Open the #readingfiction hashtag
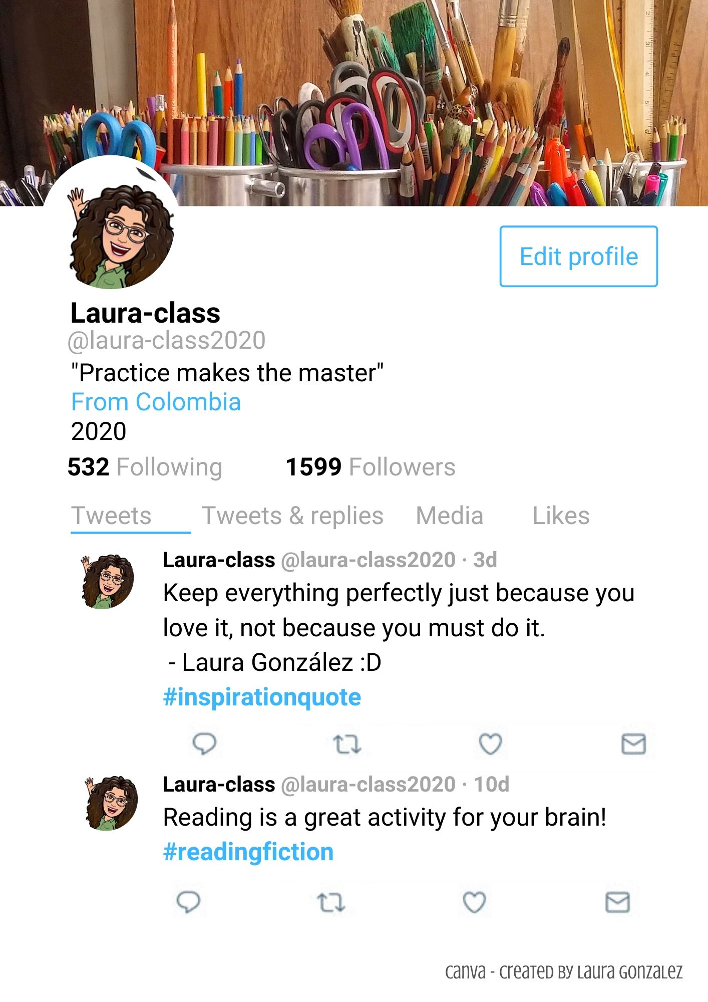The width and height of the screenshot is (708, 1002). point(248,852)
